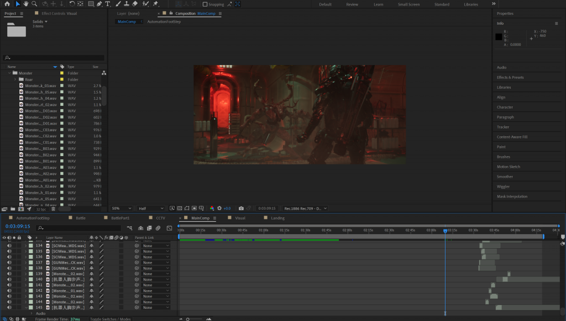Toggle audio on layer 141
Viewport: 566px width, 321px height.
click(x=9, y=285)
